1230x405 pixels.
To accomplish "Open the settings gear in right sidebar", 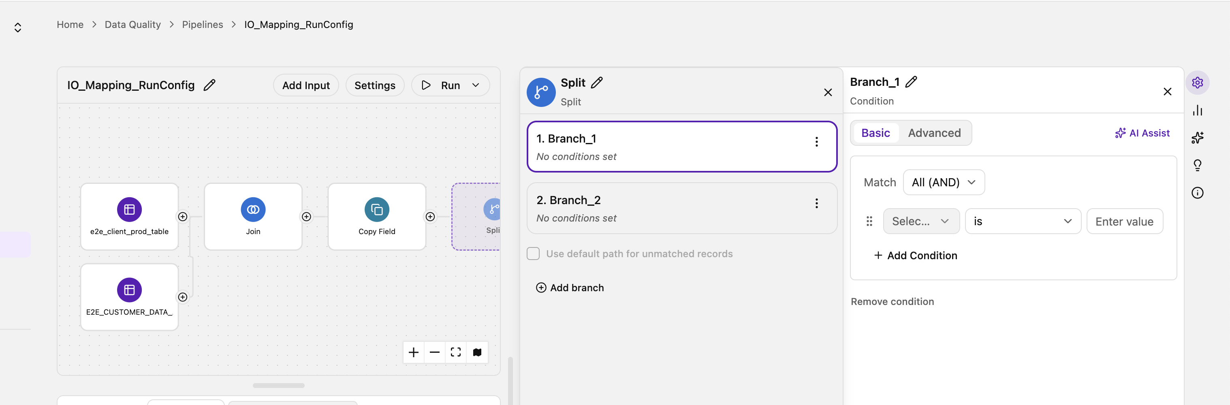I will pyautogui.click(x=1198, y=83).
